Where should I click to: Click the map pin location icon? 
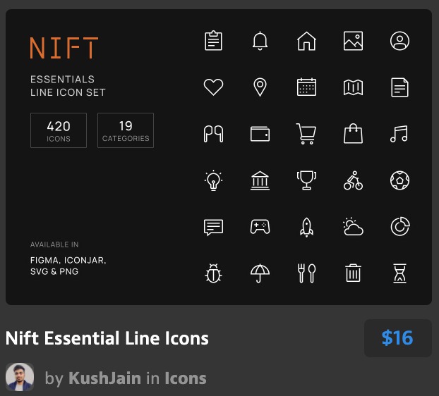click(260, 87)
